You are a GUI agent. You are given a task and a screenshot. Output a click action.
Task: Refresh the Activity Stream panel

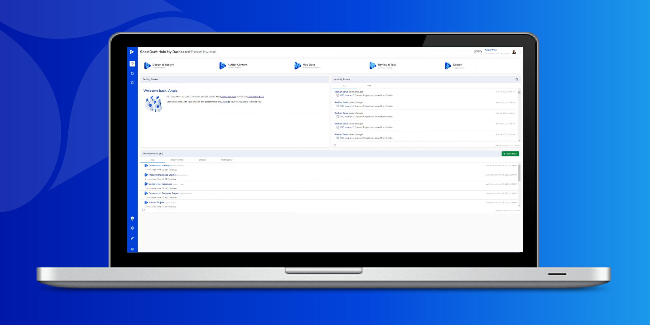(335, 145)
